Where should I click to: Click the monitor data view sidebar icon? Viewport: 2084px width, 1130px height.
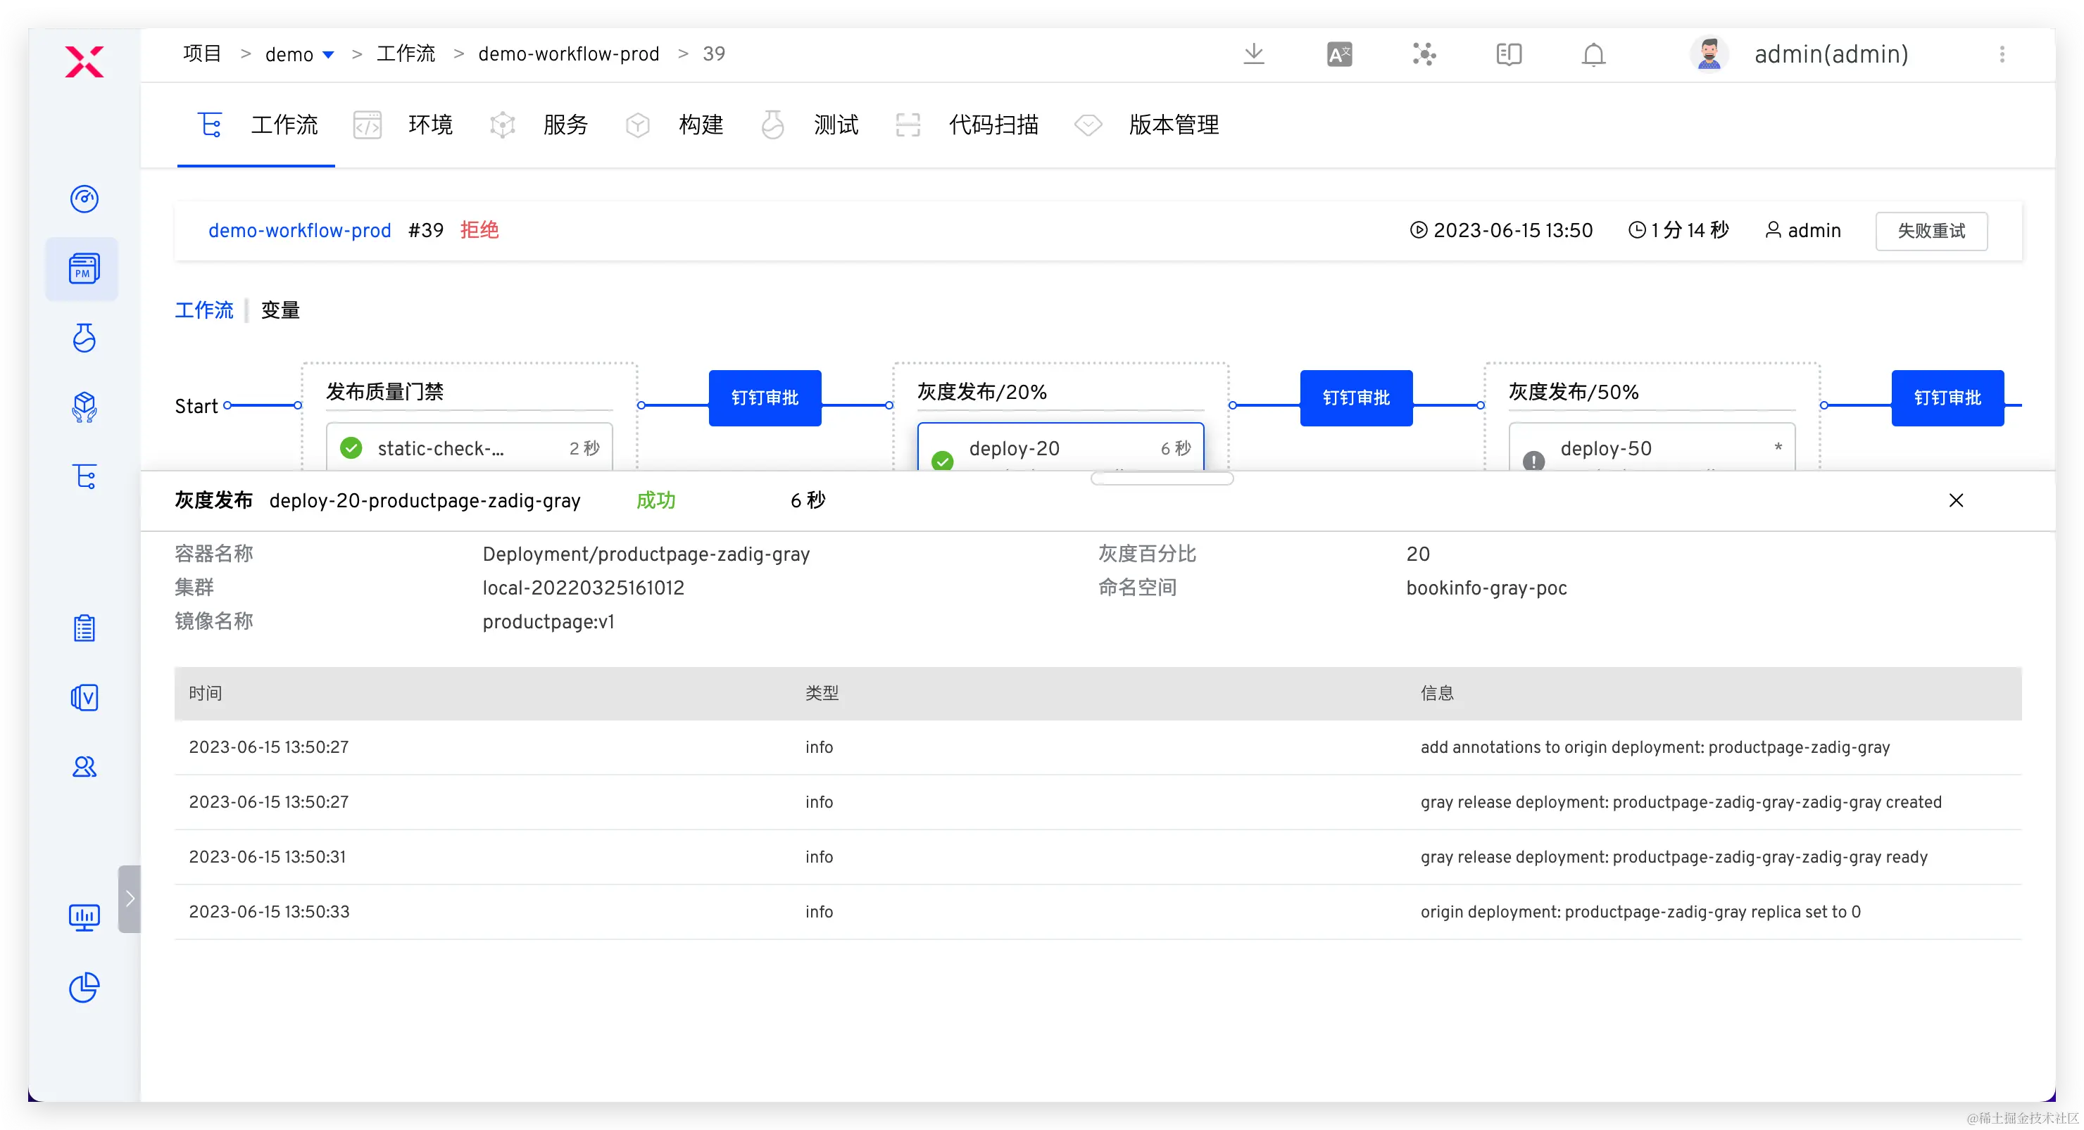click(x=84, y=917)
